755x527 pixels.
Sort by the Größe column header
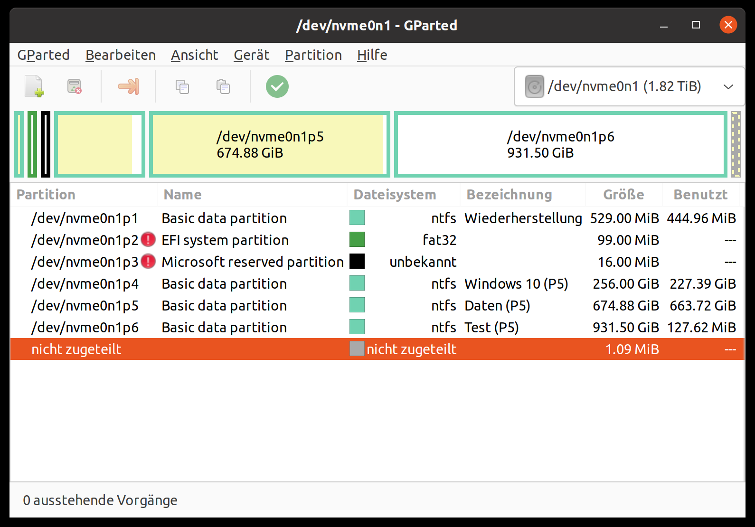623,195
